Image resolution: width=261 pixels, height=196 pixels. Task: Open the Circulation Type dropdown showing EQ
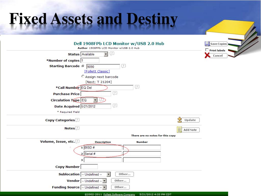[x=89, y=100]
